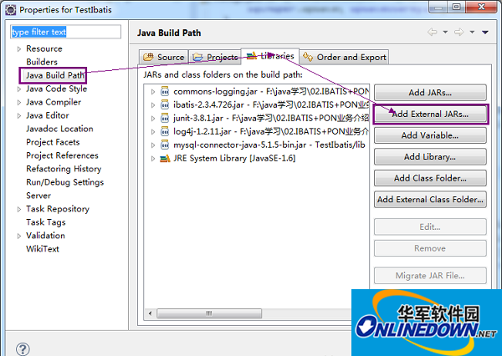
Task: Switch to the Libraries tab
Action: point(270,56)
